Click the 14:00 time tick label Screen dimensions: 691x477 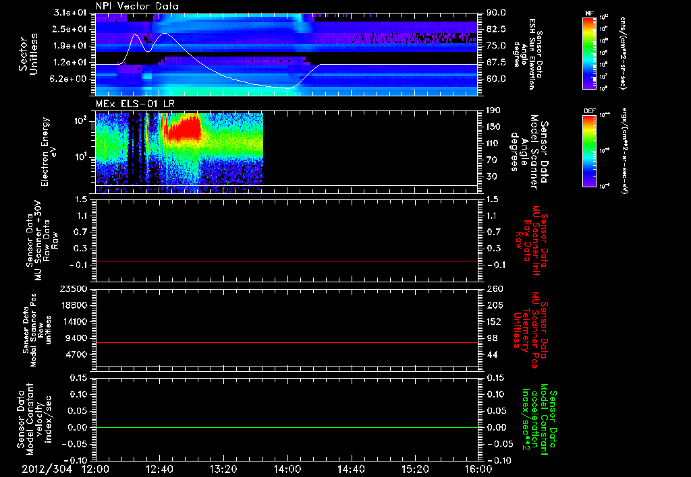pyautogui.click(x=287, y=469)
